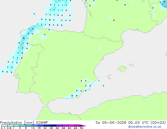The width and height of the screenshot is (167, 129).
Task: Click the above-50 legend arrow tip
Action: click(84, 126)
